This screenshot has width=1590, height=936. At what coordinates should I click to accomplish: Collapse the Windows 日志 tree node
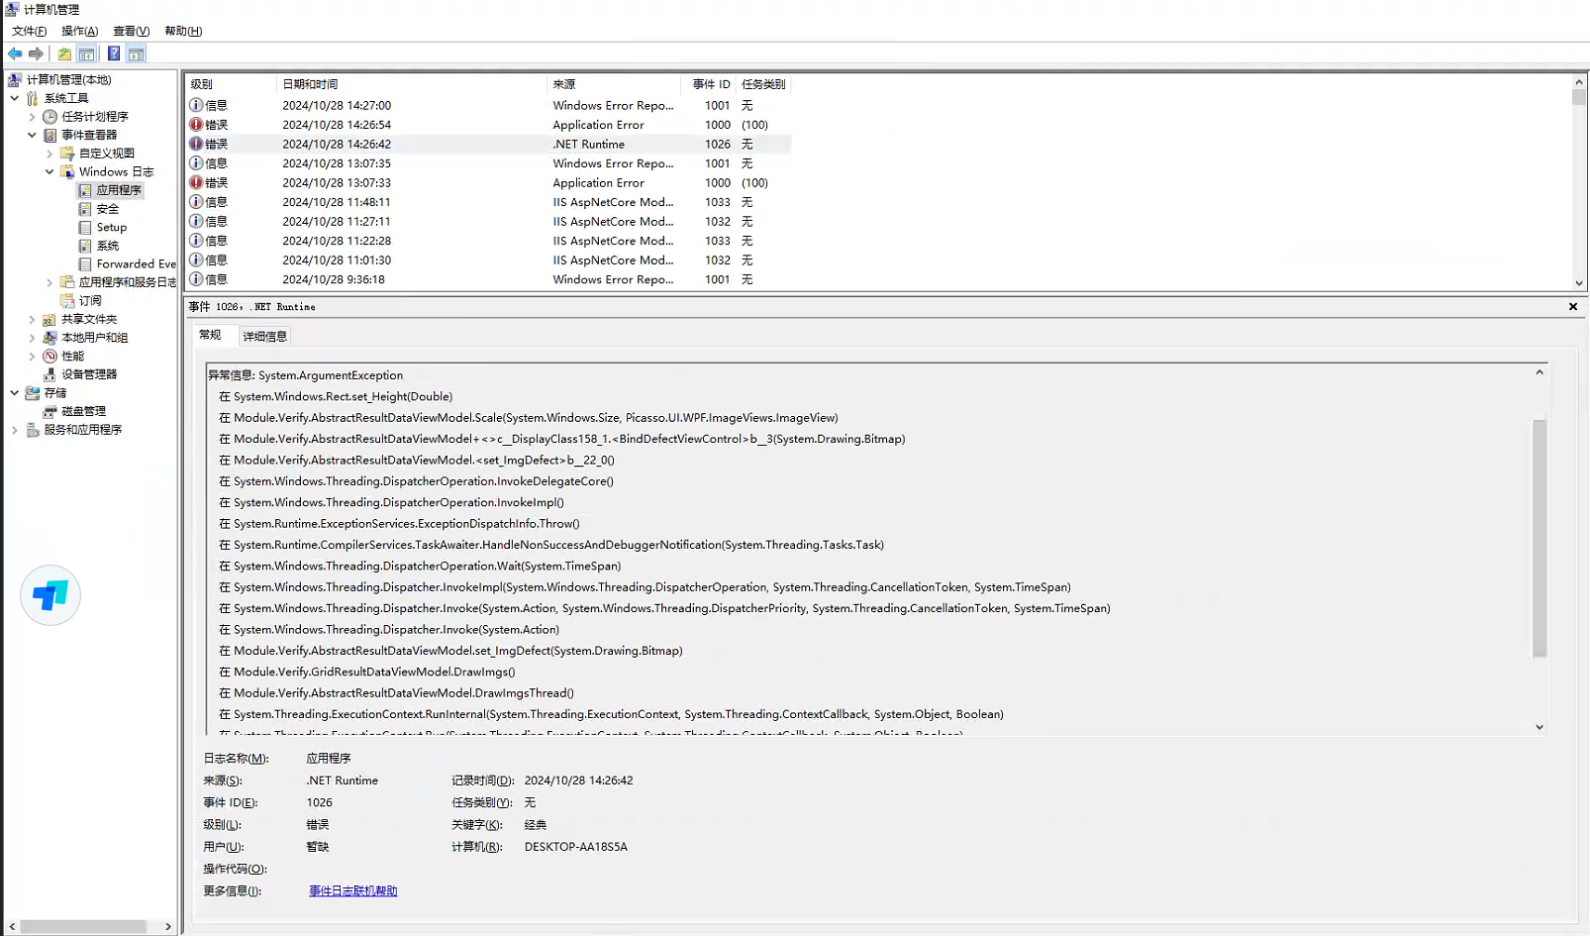click(x=50, y=171)
